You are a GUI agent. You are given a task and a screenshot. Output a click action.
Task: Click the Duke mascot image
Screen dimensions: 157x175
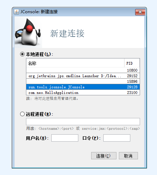[28, 32]
